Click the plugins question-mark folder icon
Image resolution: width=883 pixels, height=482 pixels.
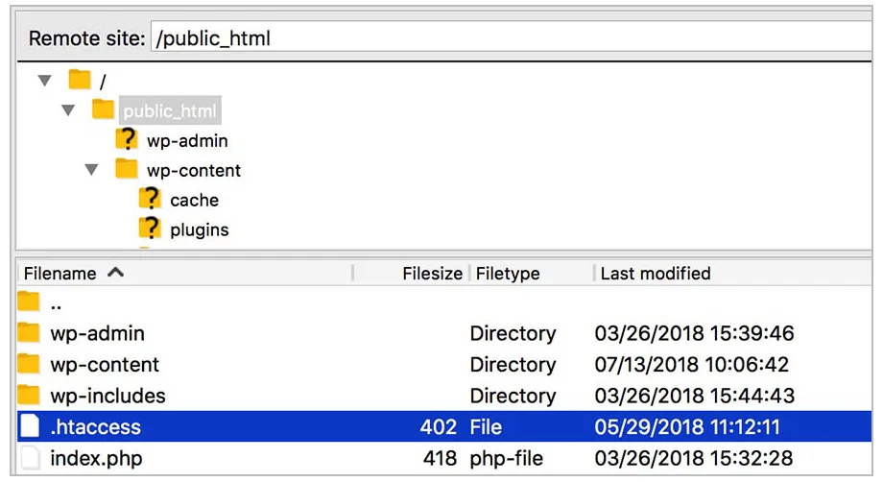click(x=150, y=229)
